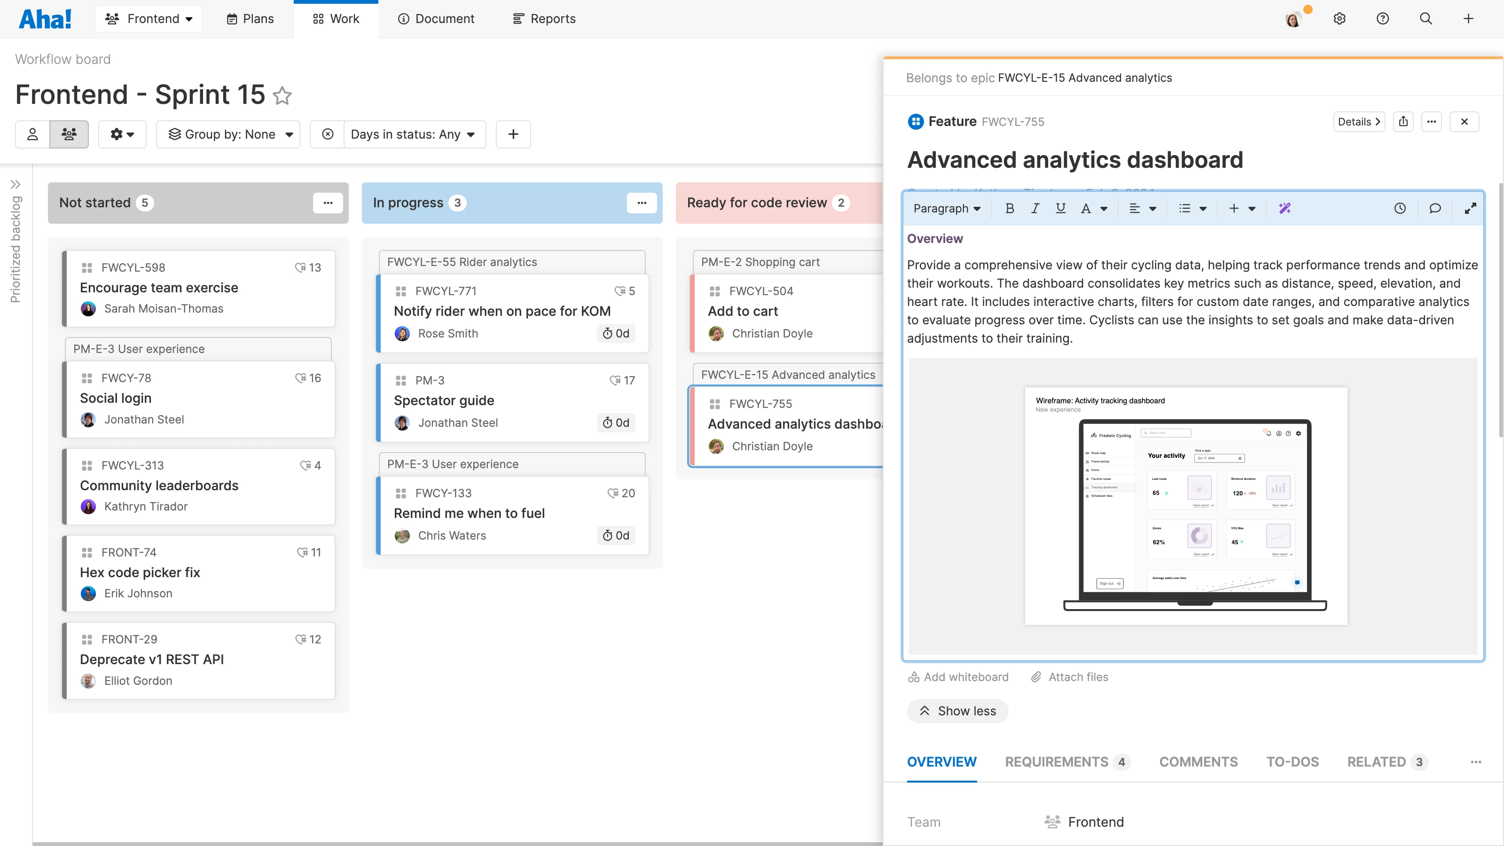
Task: Open the Paragraph style dropdown
Action: click(947, 208)
